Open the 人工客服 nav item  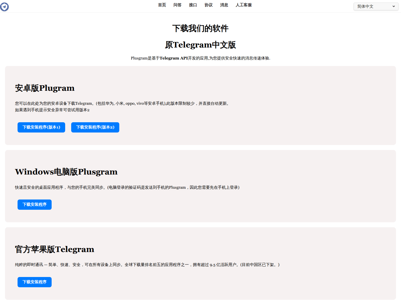(244, 5)
